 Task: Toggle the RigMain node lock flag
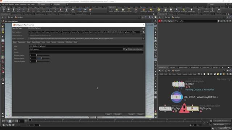pyautogui.click(x=187, y=87)
